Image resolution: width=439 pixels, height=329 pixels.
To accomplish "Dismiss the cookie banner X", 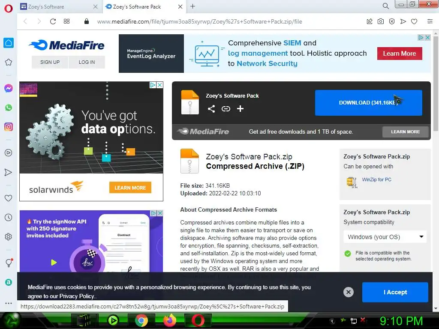I will pos(348,292).
